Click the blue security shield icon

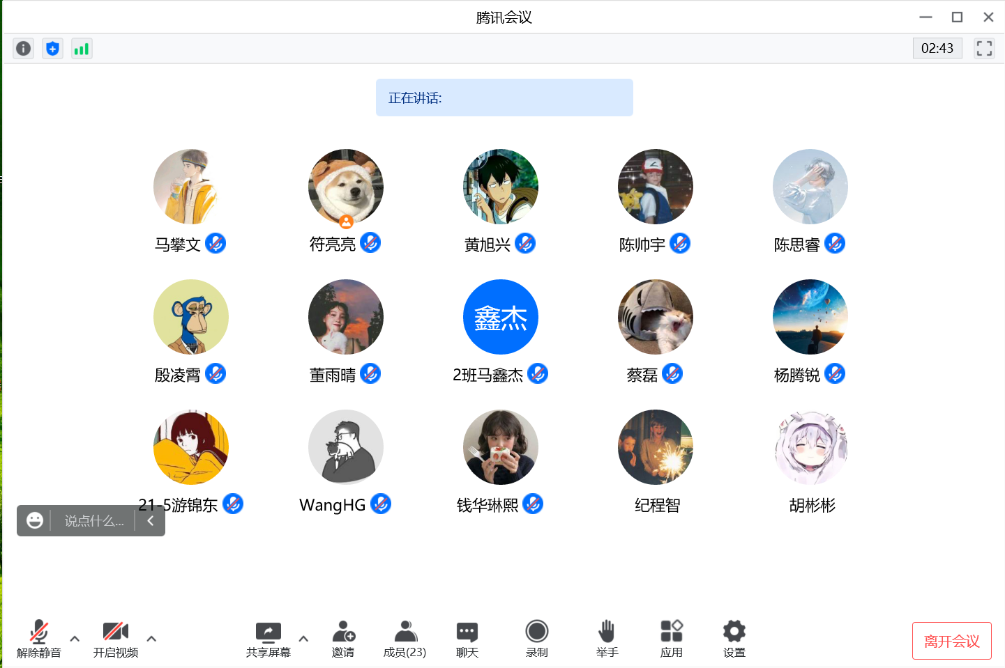52,49
